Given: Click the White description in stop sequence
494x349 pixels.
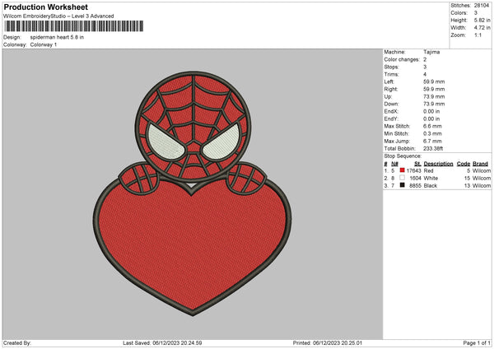Looking at the screenshot, I should (431, 179).
